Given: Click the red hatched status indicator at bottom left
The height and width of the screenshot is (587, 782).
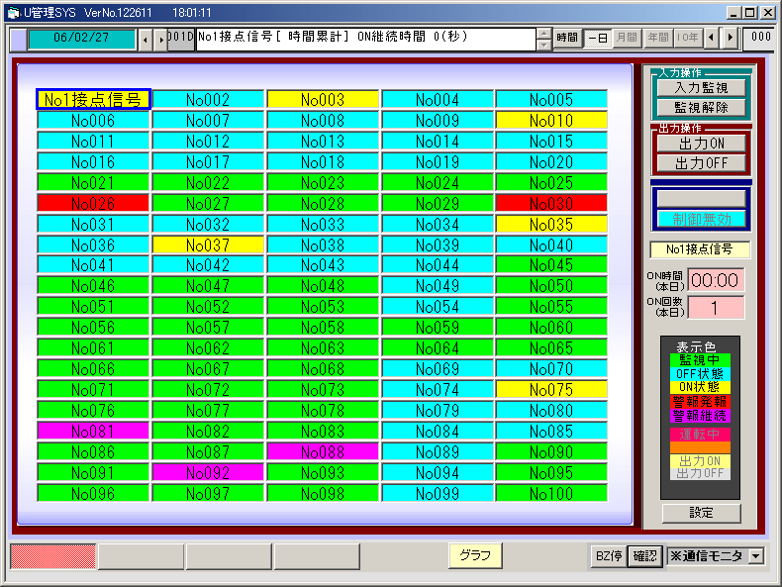Looking at the screenshot, I should [x=52, y=556].
